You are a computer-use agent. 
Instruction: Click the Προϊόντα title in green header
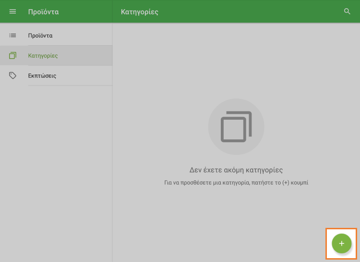point(43,12)
